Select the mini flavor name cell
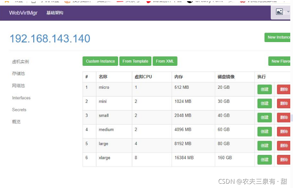Image resolution: width=293 pixels, height=188 pixels. coord(114,103)
